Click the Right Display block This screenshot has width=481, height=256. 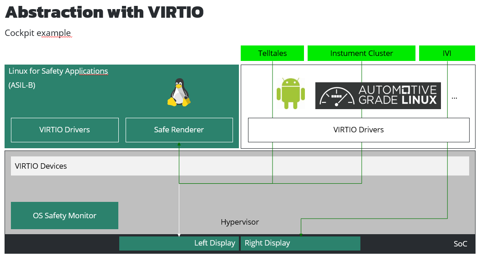[300, 243]
